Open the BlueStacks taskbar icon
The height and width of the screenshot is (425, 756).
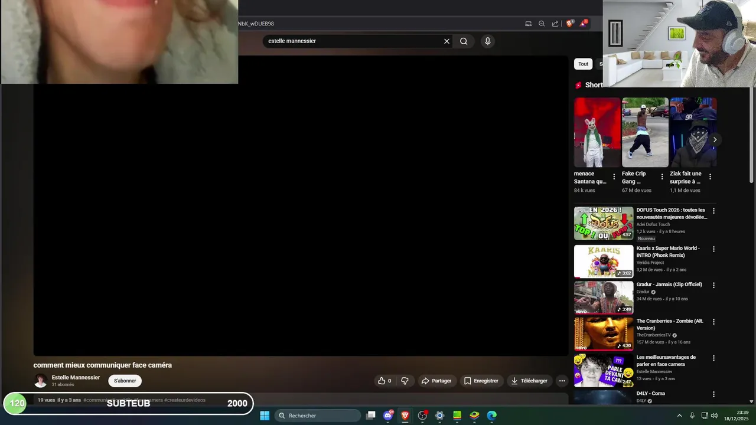tap(474, 416)
